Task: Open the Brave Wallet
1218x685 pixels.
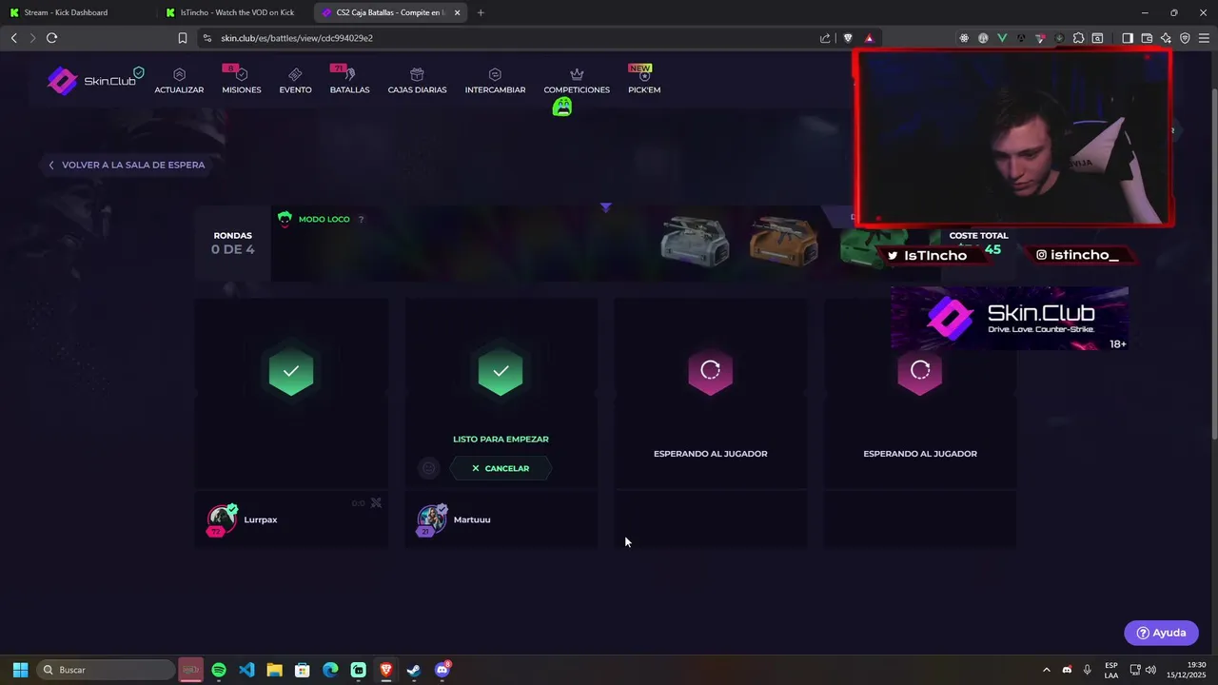Action: 1147,38
